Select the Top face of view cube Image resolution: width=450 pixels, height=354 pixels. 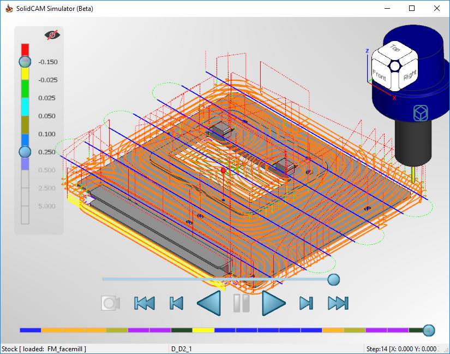pos(395,48)
